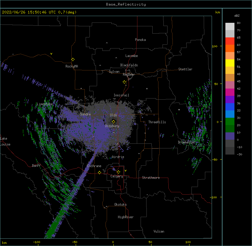252x246 pixels.
Task: Click the -30 value at legend bottom
Action: pyautogui.click(x=239, y=155)
